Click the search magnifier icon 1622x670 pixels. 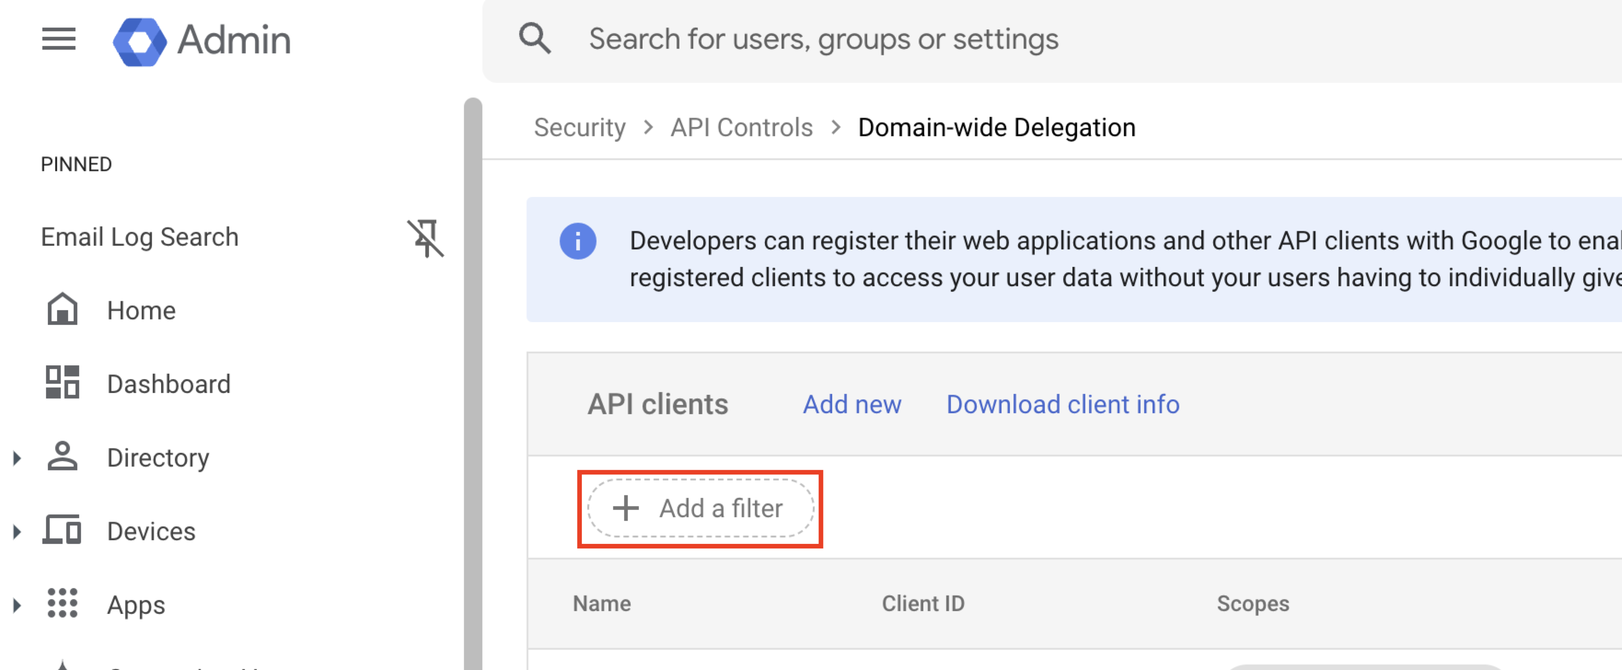(x=534, y=39)
